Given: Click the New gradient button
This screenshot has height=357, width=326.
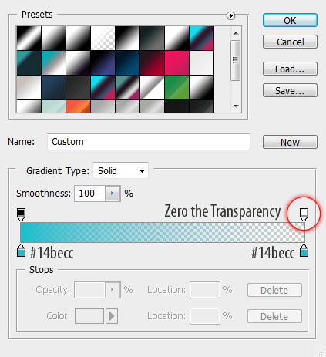Looking at the screenshot, I should [x=290, y=142].
